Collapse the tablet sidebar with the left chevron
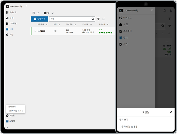177x134 pixels. tap(7, 127)
